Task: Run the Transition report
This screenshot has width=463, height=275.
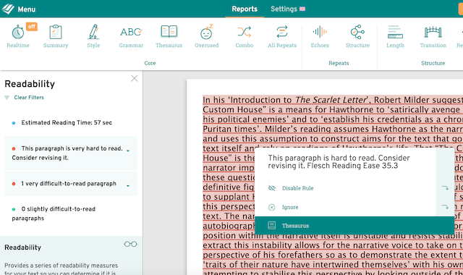Action: (433, 36)
